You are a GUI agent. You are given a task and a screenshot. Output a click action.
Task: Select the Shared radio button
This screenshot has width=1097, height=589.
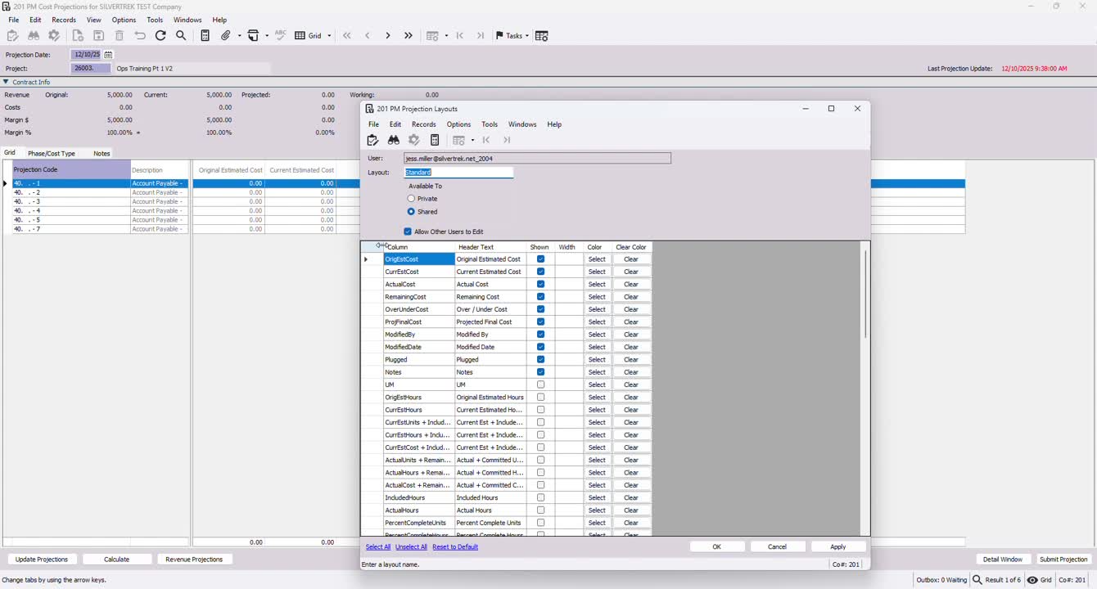[x=411, y=212]
